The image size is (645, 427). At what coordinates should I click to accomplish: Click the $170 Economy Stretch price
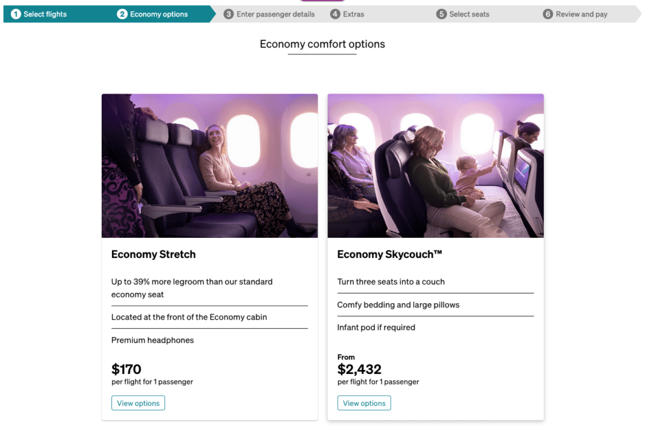(126, 369)
